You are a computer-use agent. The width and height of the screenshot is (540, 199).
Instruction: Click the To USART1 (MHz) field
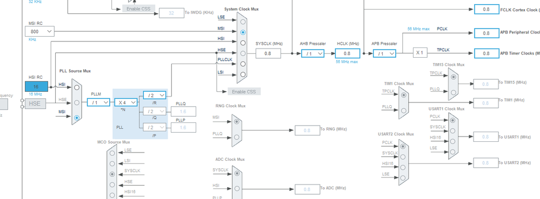point(485,137)
